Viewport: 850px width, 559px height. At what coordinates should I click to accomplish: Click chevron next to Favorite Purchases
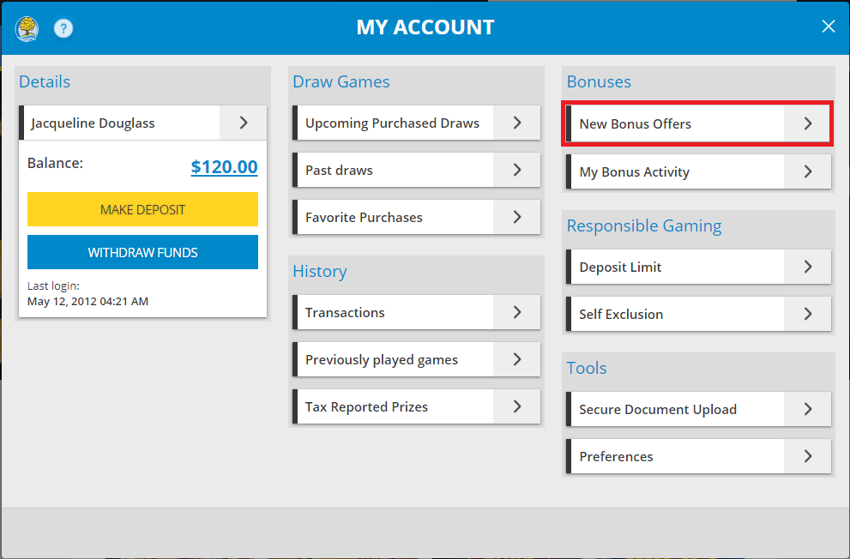point(517,217)
